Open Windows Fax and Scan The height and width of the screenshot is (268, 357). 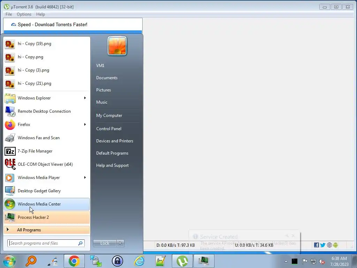(47, 137)
